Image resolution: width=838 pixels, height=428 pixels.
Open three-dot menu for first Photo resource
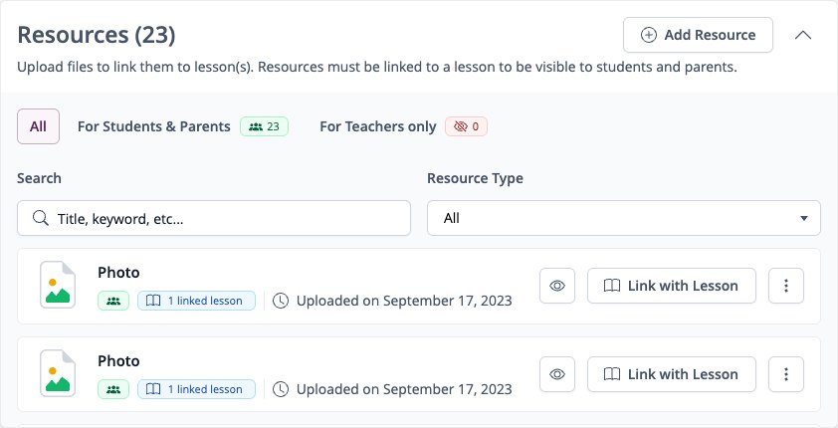click(786, 286)
